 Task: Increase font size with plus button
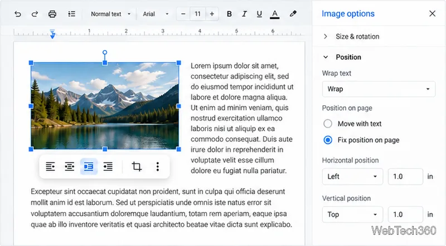point(212,14)
